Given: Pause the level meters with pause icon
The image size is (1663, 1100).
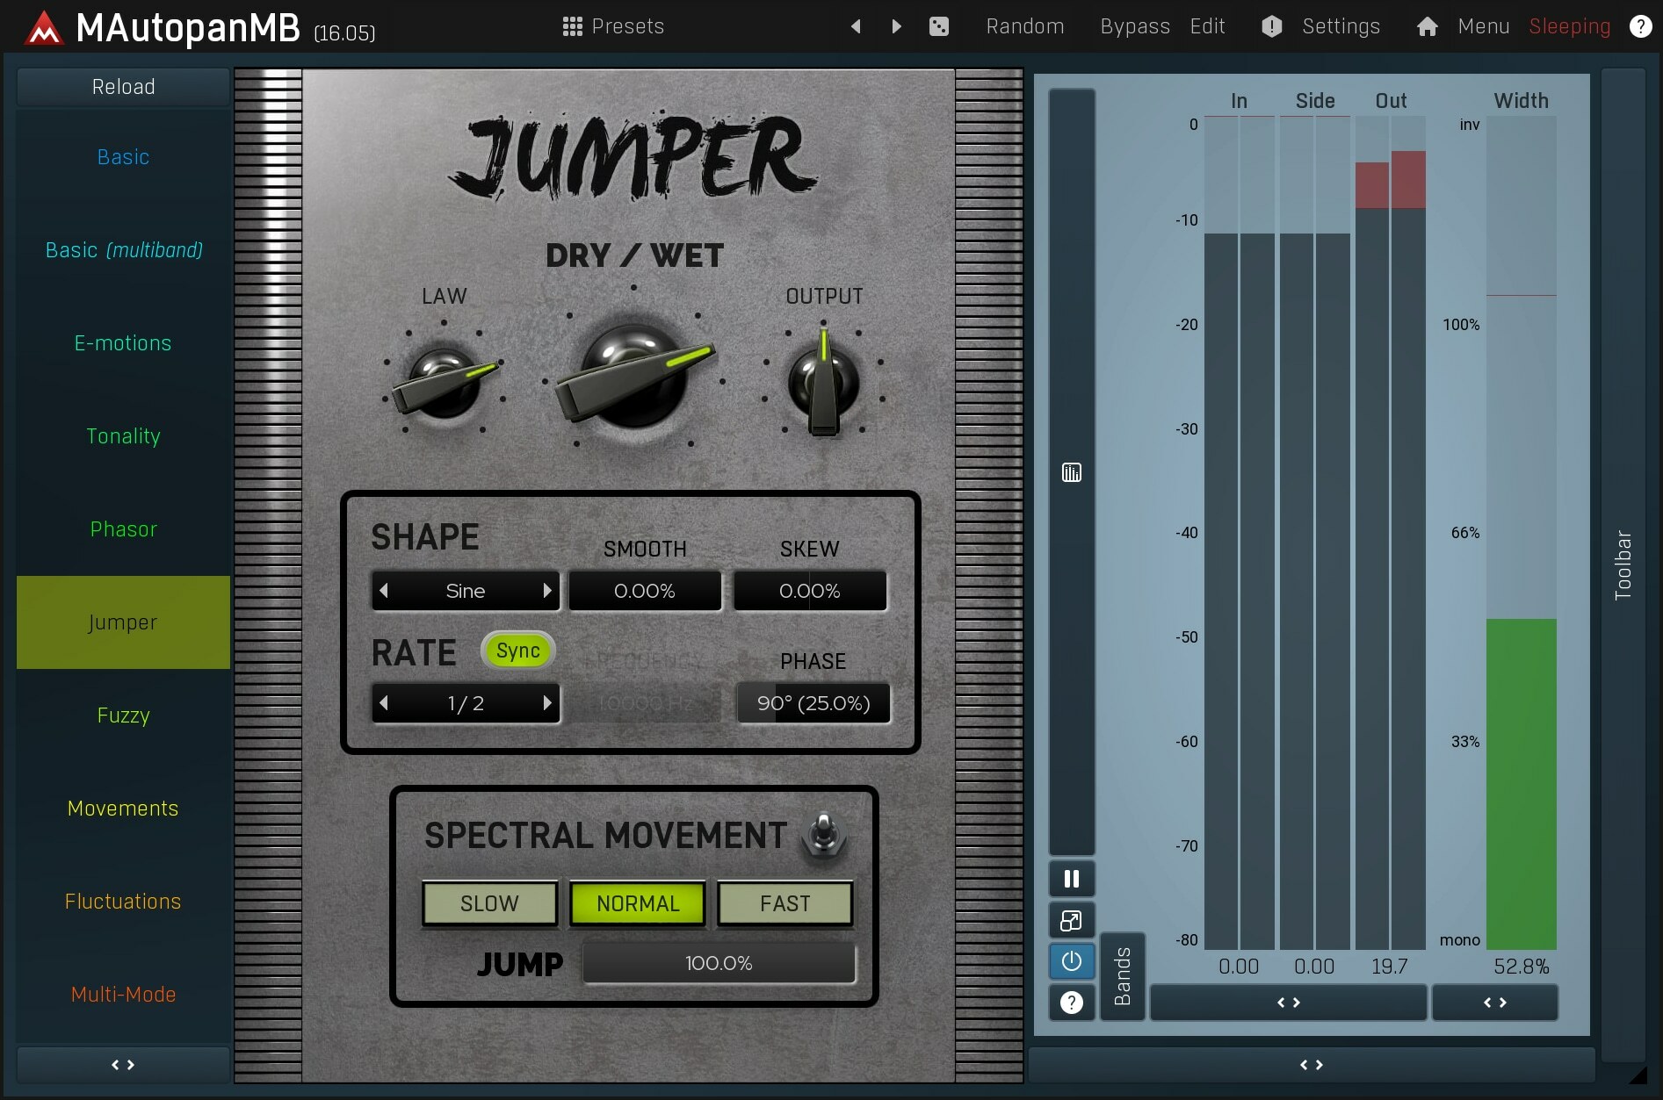Looking at the screenshot, I should (x=1071, y=878).
